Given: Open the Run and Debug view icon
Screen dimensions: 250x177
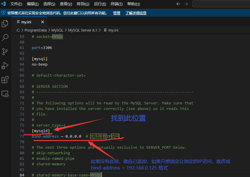Looking at the screenshot, I should click(5, 66).
